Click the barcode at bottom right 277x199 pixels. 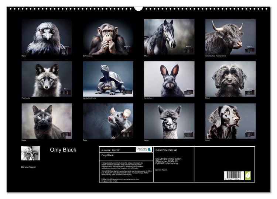(234, 175)
